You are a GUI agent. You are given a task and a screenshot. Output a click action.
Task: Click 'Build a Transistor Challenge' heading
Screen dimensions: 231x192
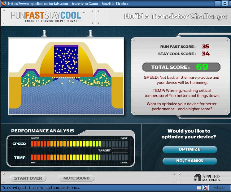click(x=176, y=16)
